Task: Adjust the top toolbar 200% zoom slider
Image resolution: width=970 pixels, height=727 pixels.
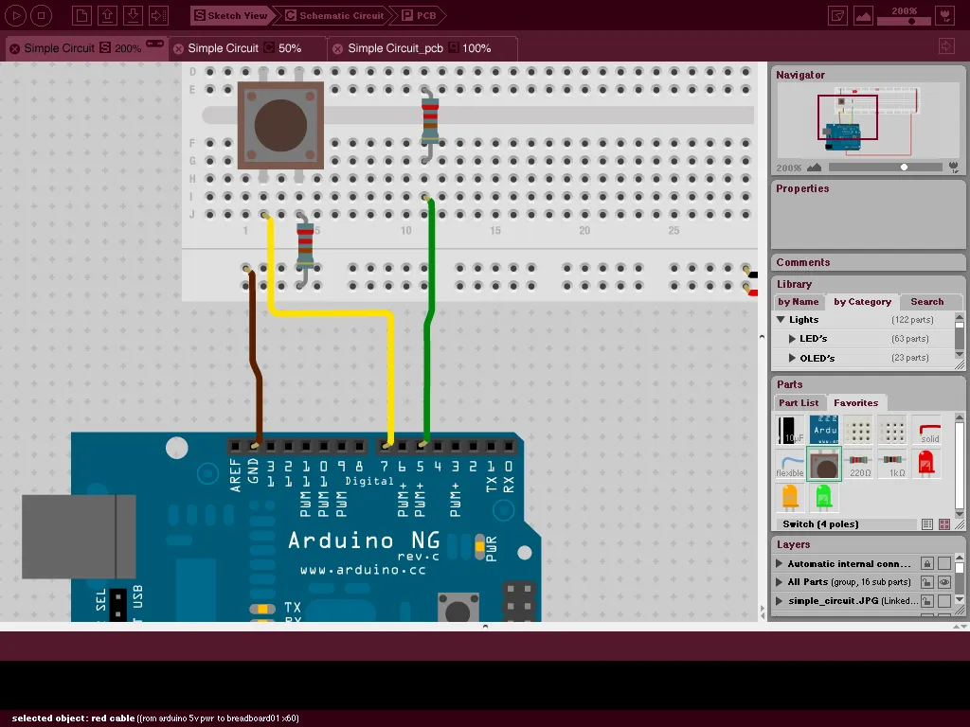Action: [x=905, y=22]
